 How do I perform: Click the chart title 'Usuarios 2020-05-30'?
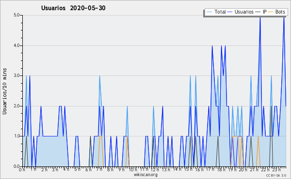73,8
